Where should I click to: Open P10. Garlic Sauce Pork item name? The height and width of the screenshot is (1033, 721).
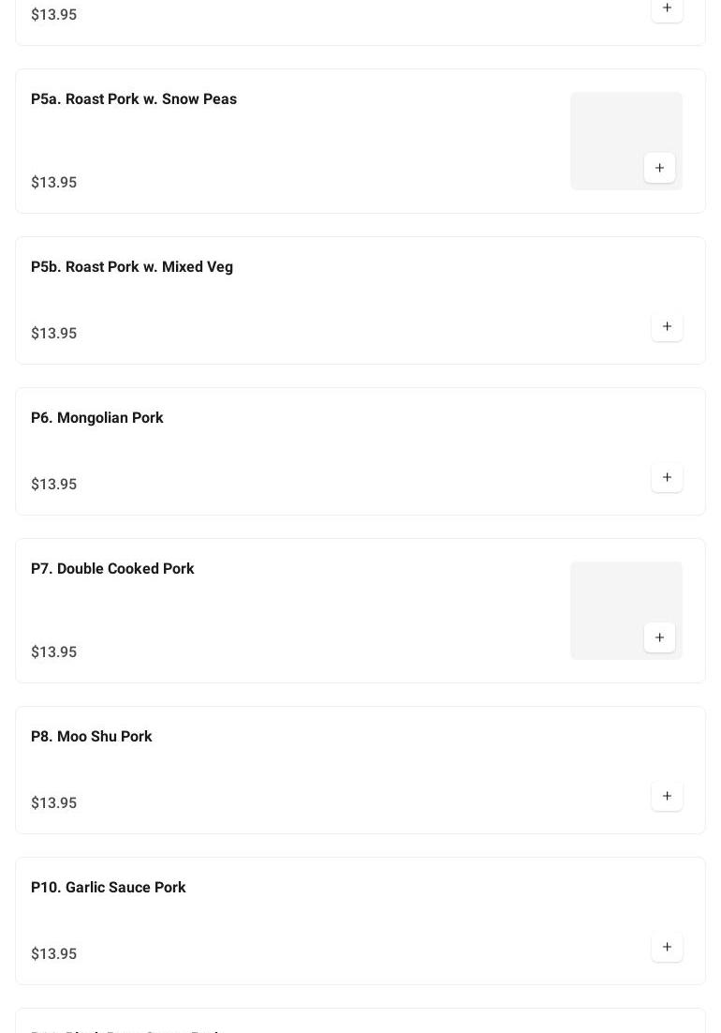[109, 888]
